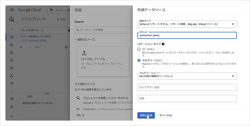Click the Close button in Add panel
Viewport: 250px width, 126px height.
tap(81, 115)
